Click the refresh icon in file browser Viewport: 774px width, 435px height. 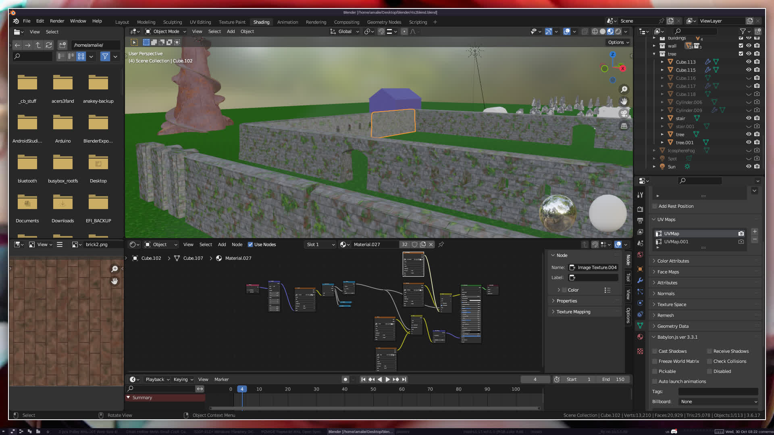coord(49,45)
